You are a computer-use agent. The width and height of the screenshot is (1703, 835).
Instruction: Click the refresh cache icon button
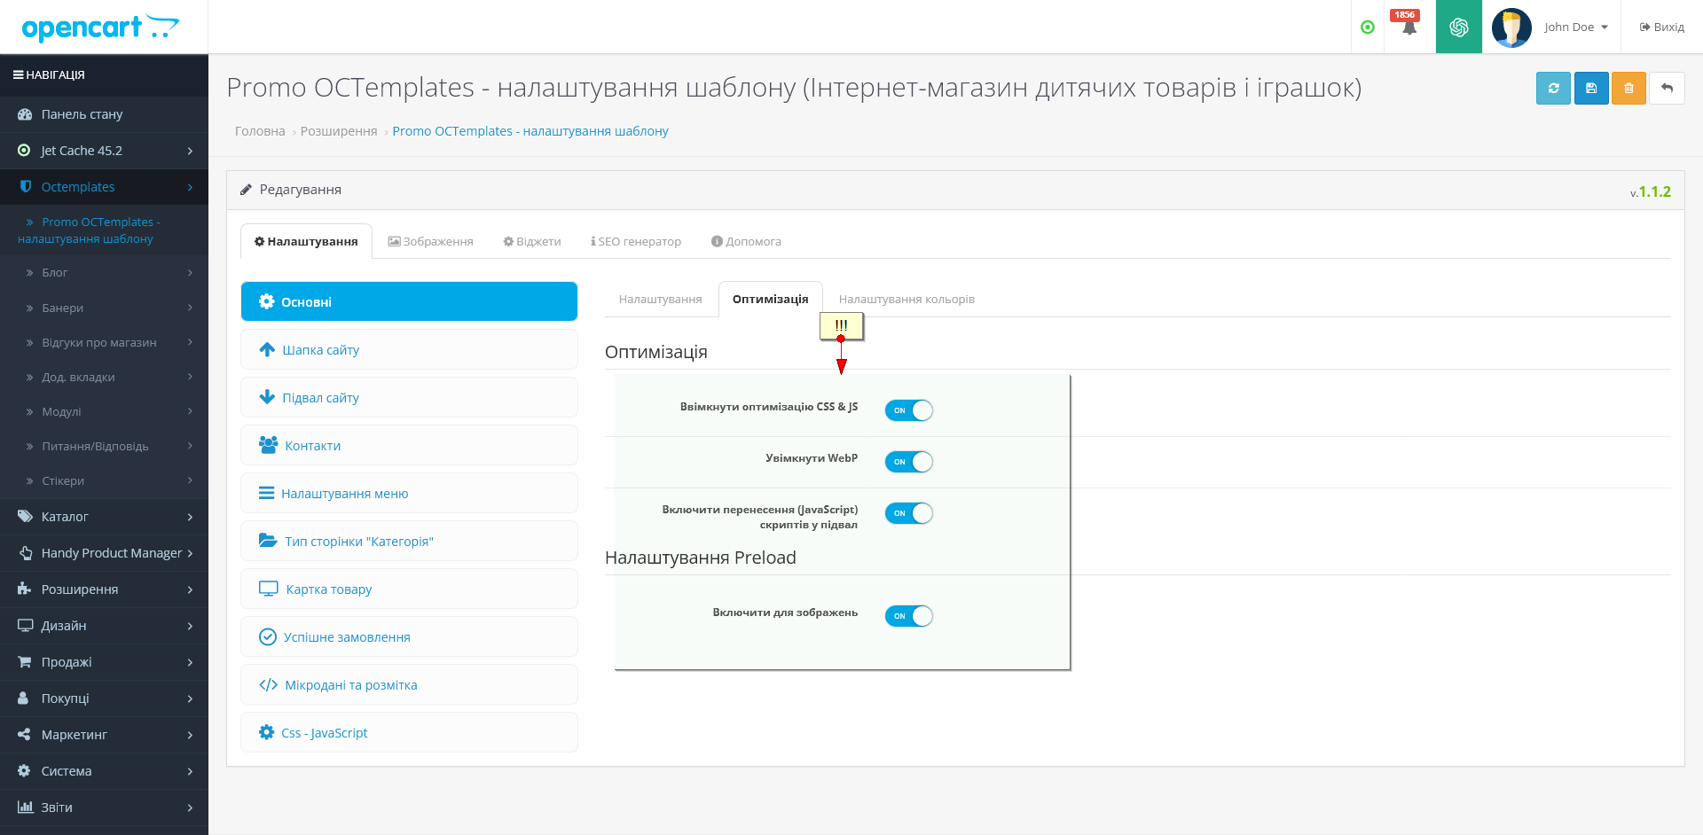pos(1553,89)
